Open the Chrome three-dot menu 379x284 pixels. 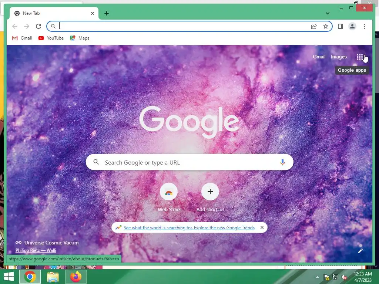364,26
